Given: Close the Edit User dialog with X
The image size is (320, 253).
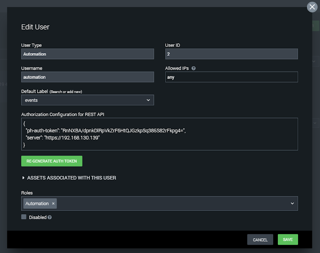Looking at the screenshot, I should (x=312, y=7).
